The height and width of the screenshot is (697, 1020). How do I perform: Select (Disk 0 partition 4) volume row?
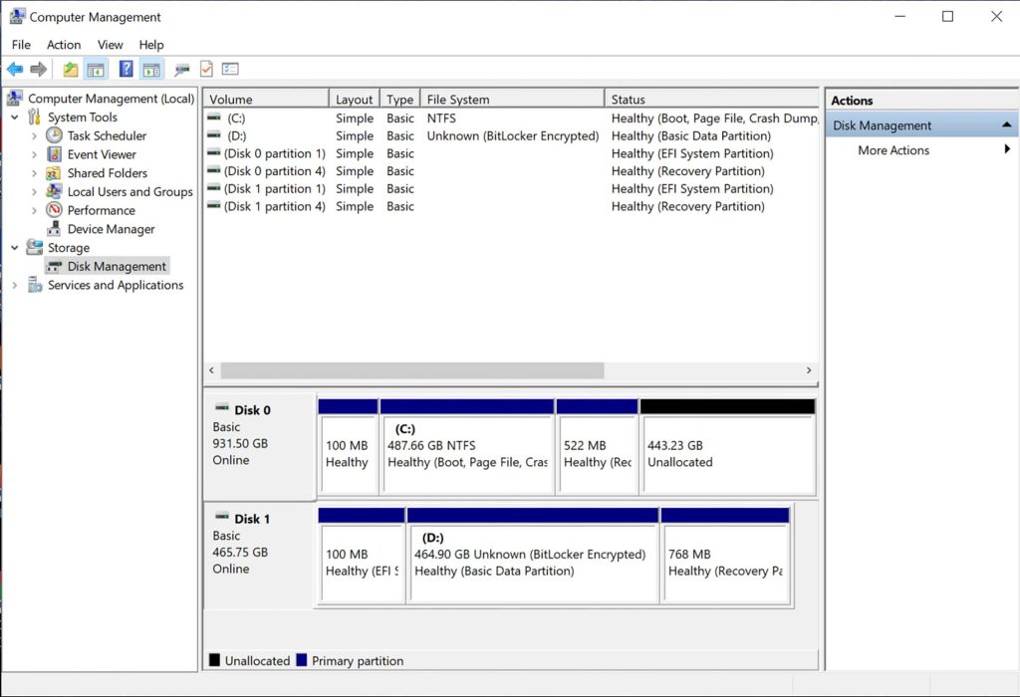pyautogui.click(x=511, y=171)
